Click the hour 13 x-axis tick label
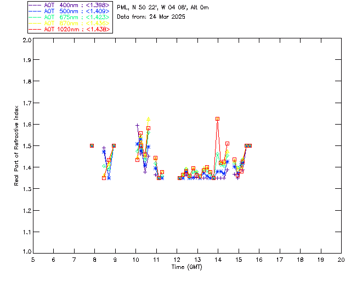 [x=197, y=260]
